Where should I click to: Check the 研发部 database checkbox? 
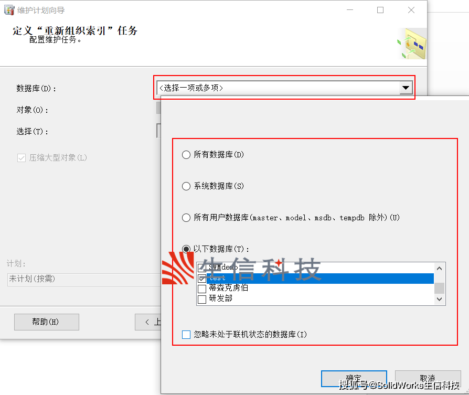pyautogui.click(x=202, y=299)
